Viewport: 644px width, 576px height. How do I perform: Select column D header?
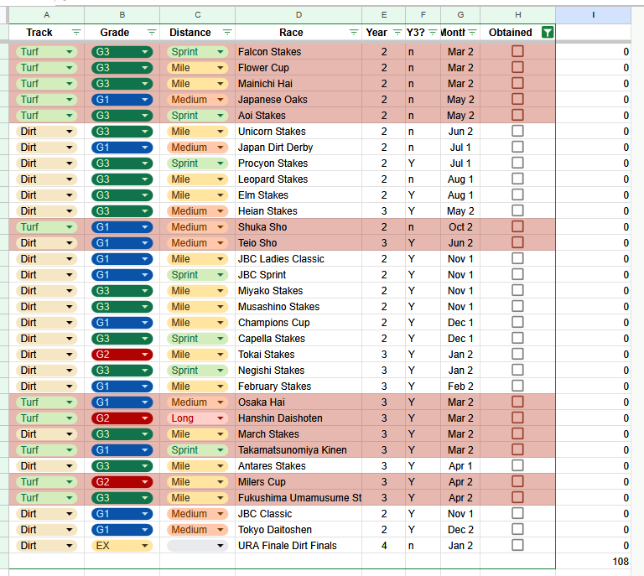299,15
